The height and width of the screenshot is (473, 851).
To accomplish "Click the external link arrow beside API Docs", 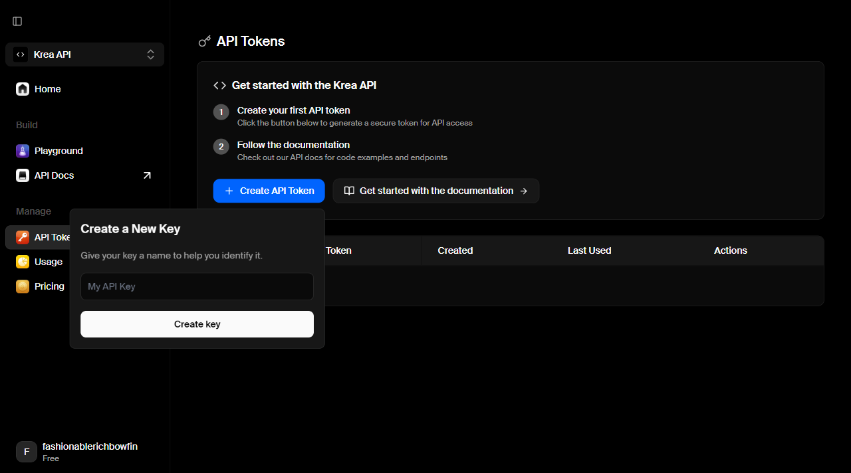I will (147, 175).
